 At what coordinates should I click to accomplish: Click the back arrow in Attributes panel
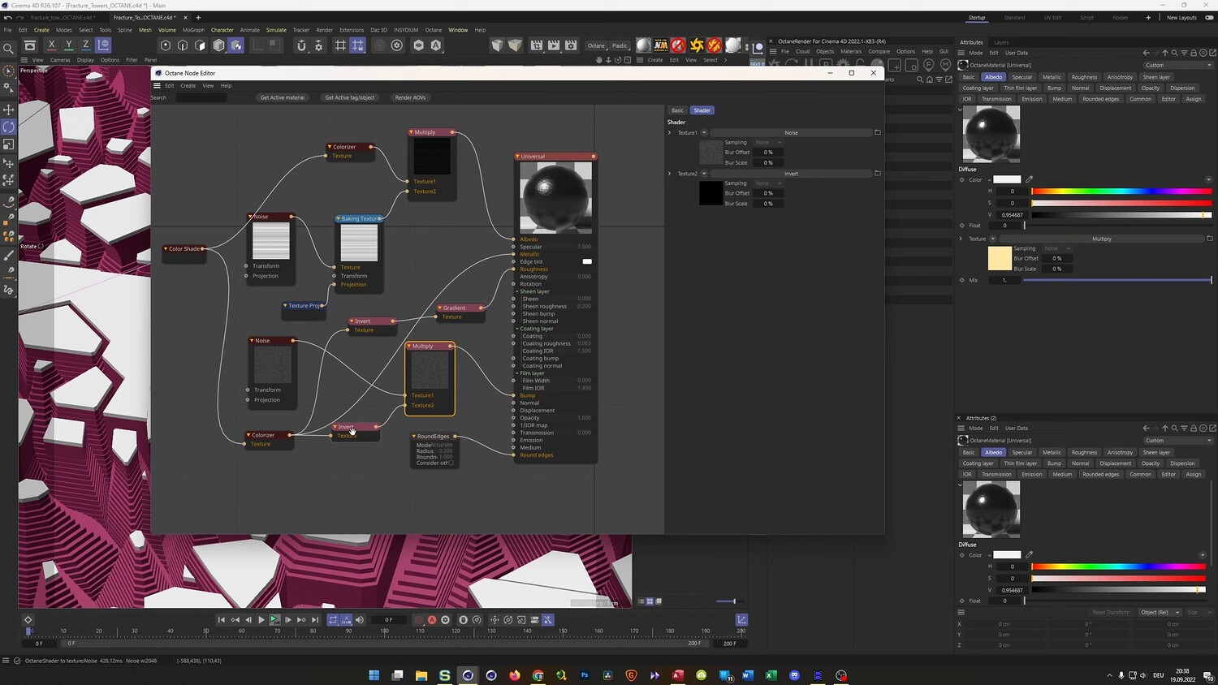(1146, 53)
